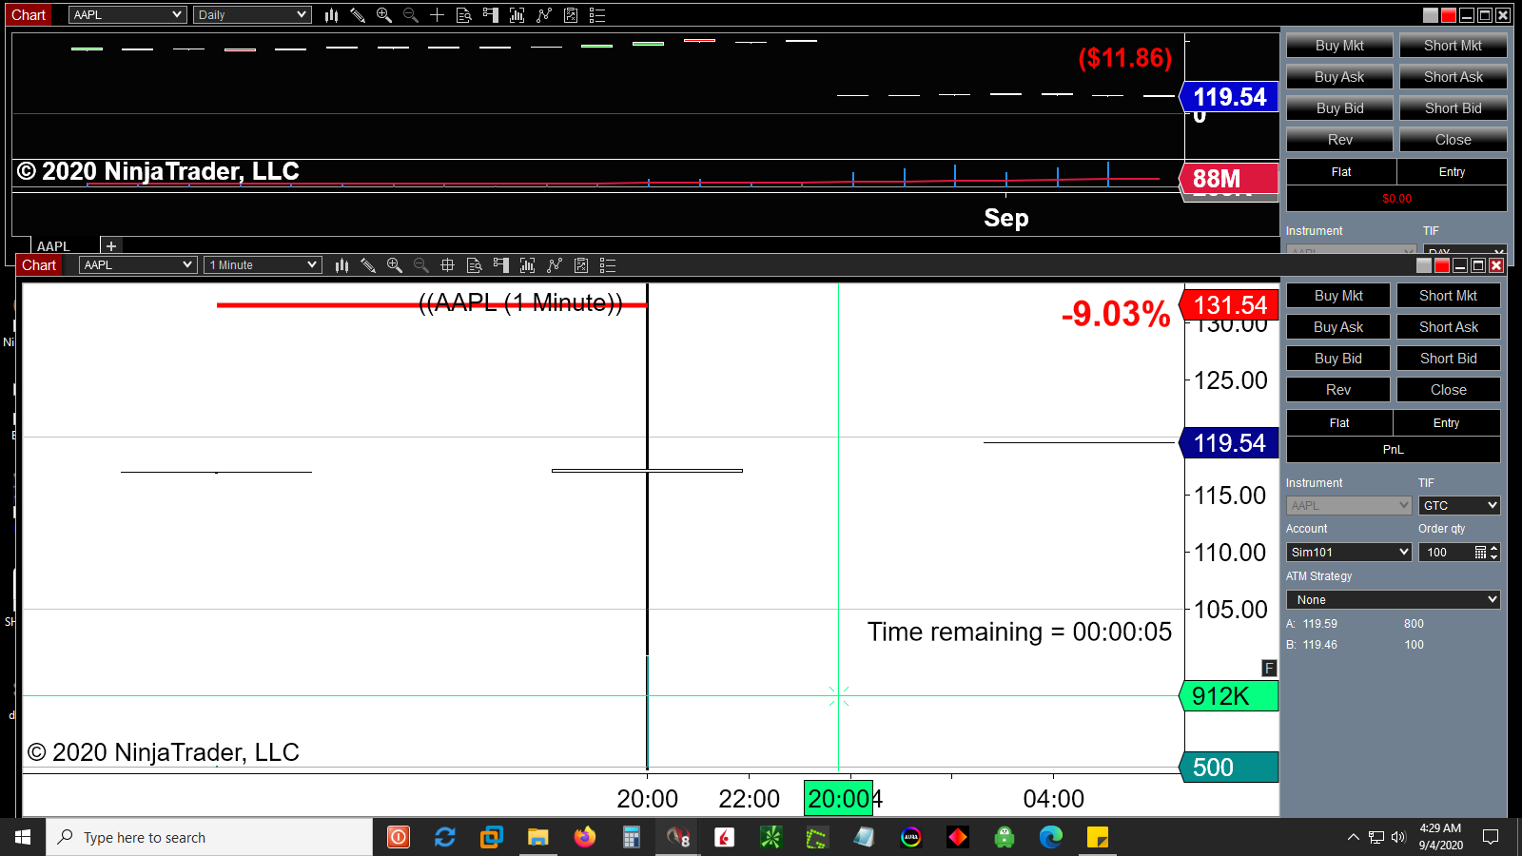The image size is (1522, 856).
Task: Click Rev in lower chart trader
Action: point(1338,390)
